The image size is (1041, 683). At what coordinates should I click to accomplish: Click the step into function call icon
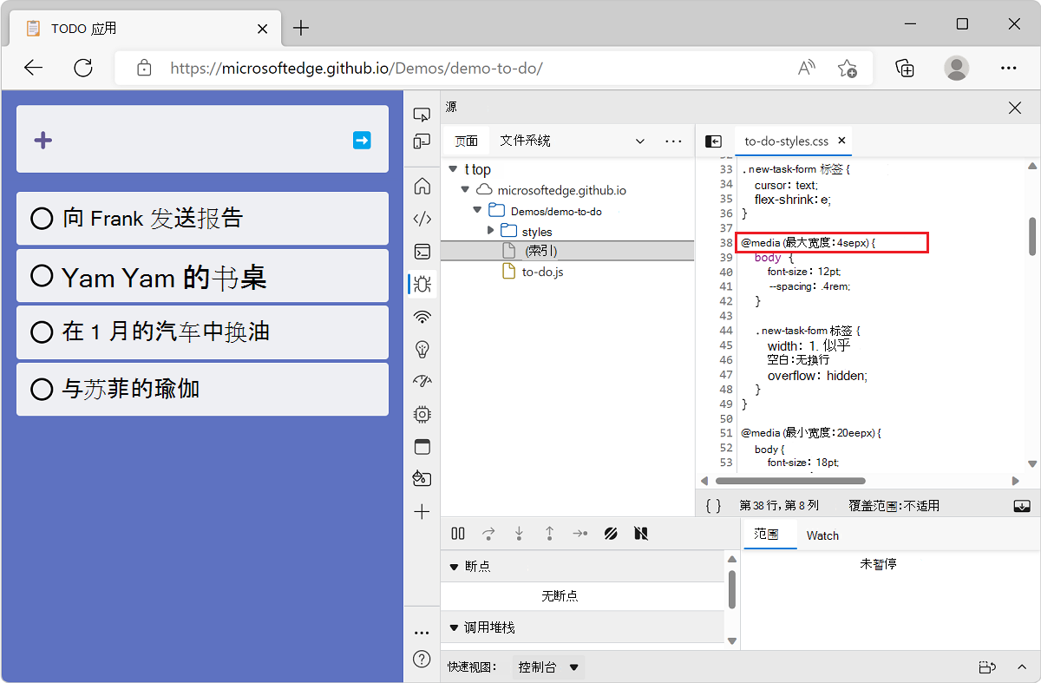point(519,533)
